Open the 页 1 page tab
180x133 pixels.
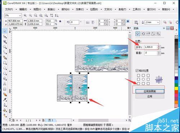pos(51,120)
